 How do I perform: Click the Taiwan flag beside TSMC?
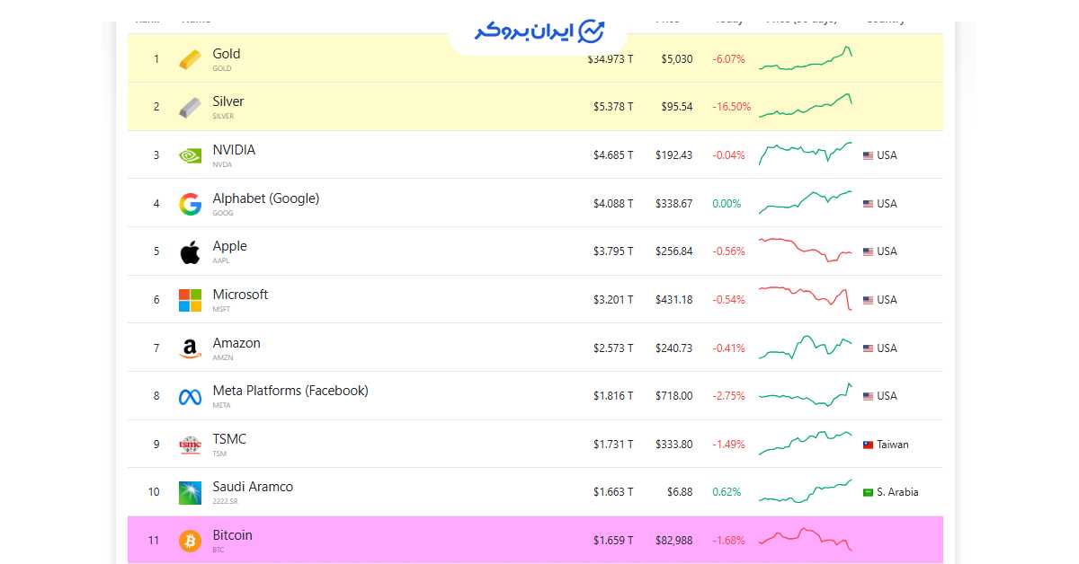(868, 445)
